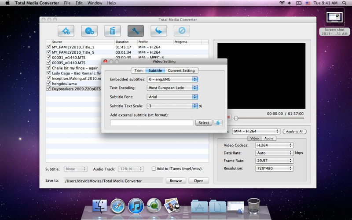This screenshot has width=352, height=220.
Task: Open Frame Rate dropdown
Action: 274,161
